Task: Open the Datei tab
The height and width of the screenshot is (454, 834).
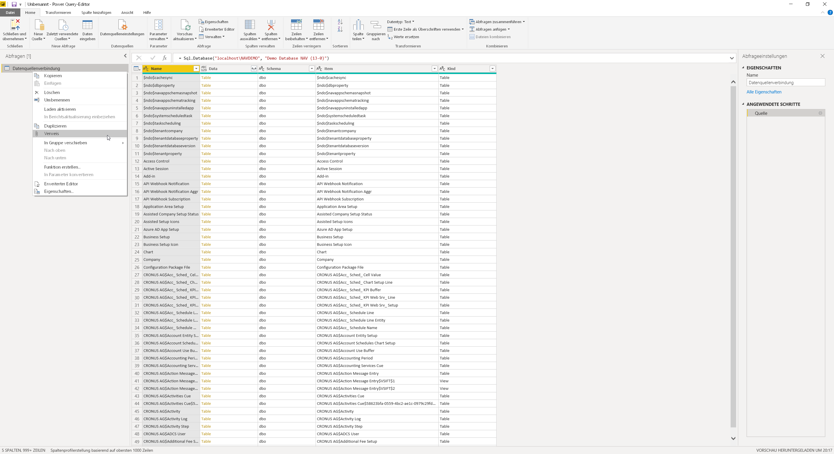Action: click(x=10, y=13)
